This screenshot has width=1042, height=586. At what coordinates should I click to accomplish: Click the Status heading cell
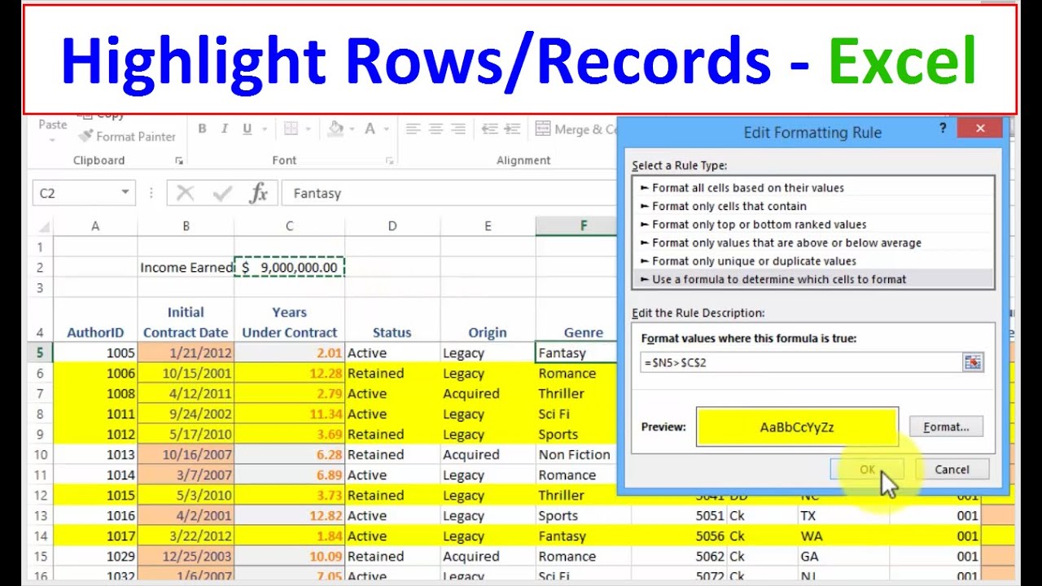click(392, 321)
